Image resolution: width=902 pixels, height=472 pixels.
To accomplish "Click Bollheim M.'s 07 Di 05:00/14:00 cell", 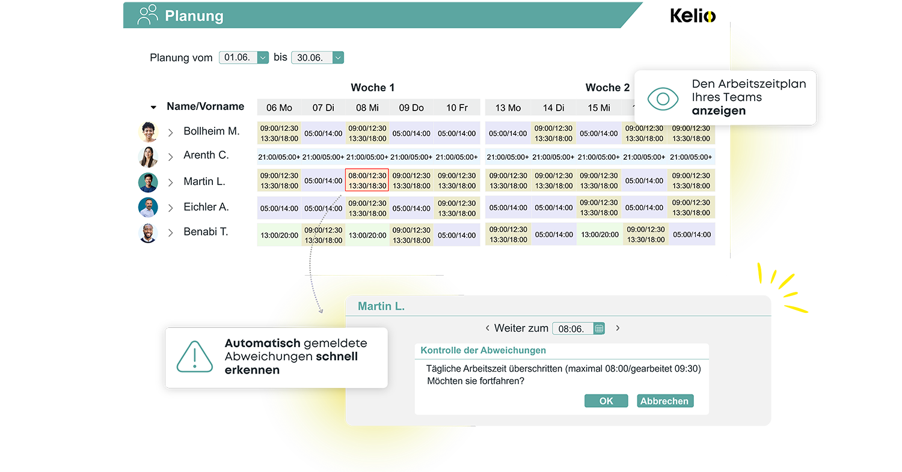I will [x=323, y=133].
